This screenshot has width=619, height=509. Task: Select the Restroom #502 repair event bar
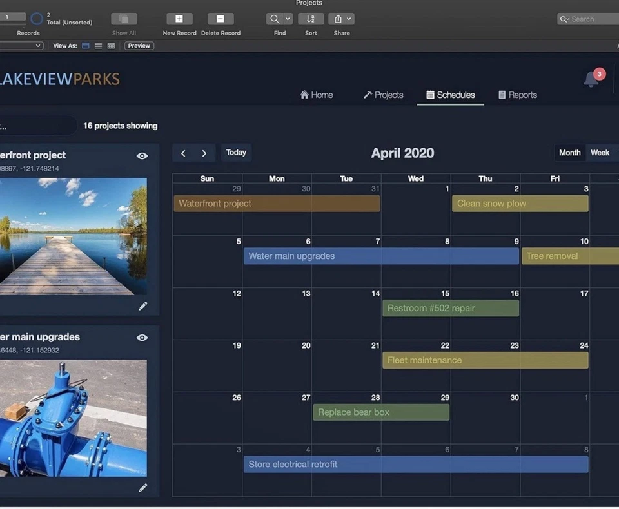point(451,308)
